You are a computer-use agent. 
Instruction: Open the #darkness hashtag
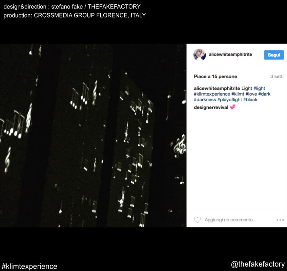pyautogui.click(x=205, y=100)
